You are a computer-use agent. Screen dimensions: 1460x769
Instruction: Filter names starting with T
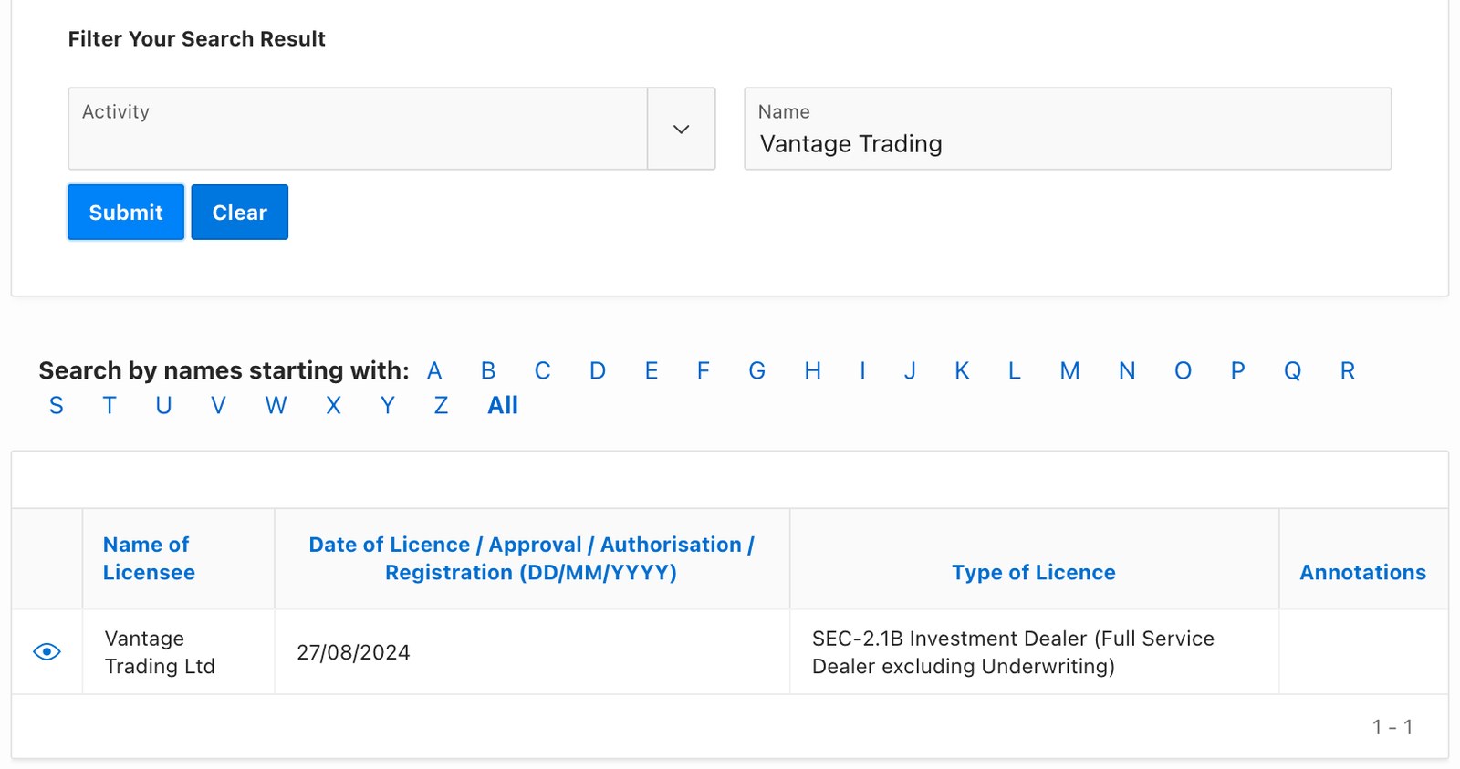coord(109,405)
